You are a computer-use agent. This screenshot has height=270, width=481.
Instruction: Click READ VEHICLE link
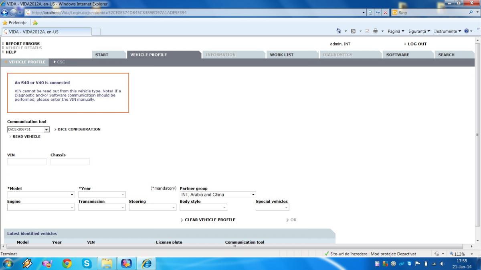coord(26,137)
